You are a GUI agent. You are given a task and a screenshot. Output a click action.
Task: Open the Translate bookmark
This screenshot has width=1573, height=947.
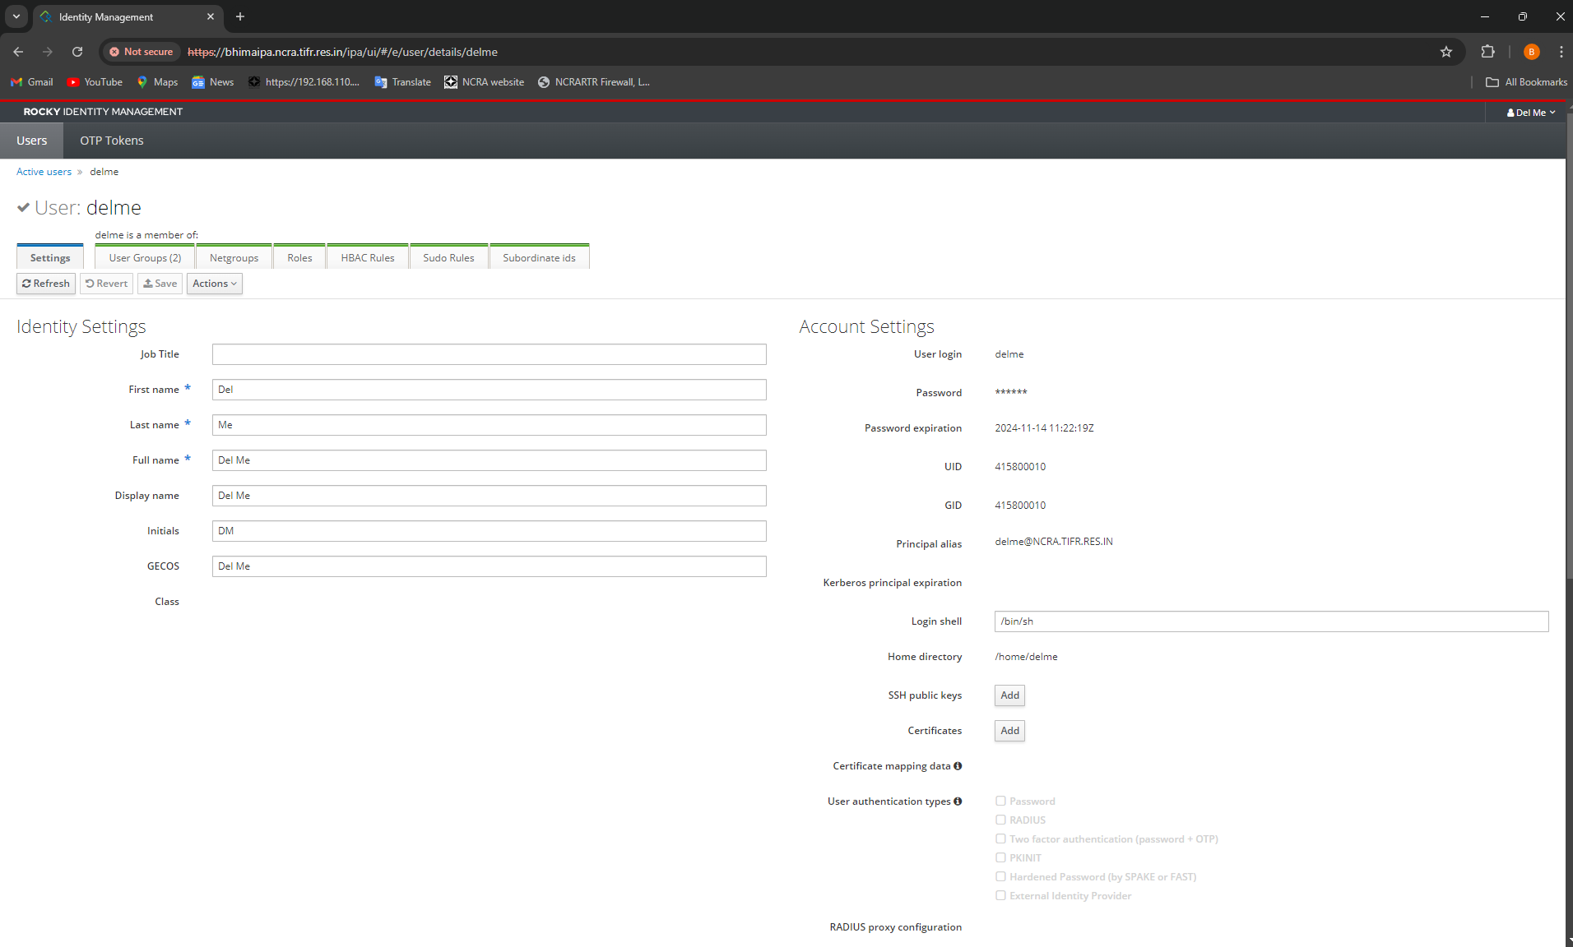[403, 82]
